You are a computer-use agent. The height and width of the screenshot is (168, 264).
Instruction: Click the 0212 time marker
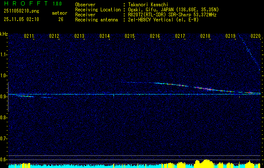54,36
